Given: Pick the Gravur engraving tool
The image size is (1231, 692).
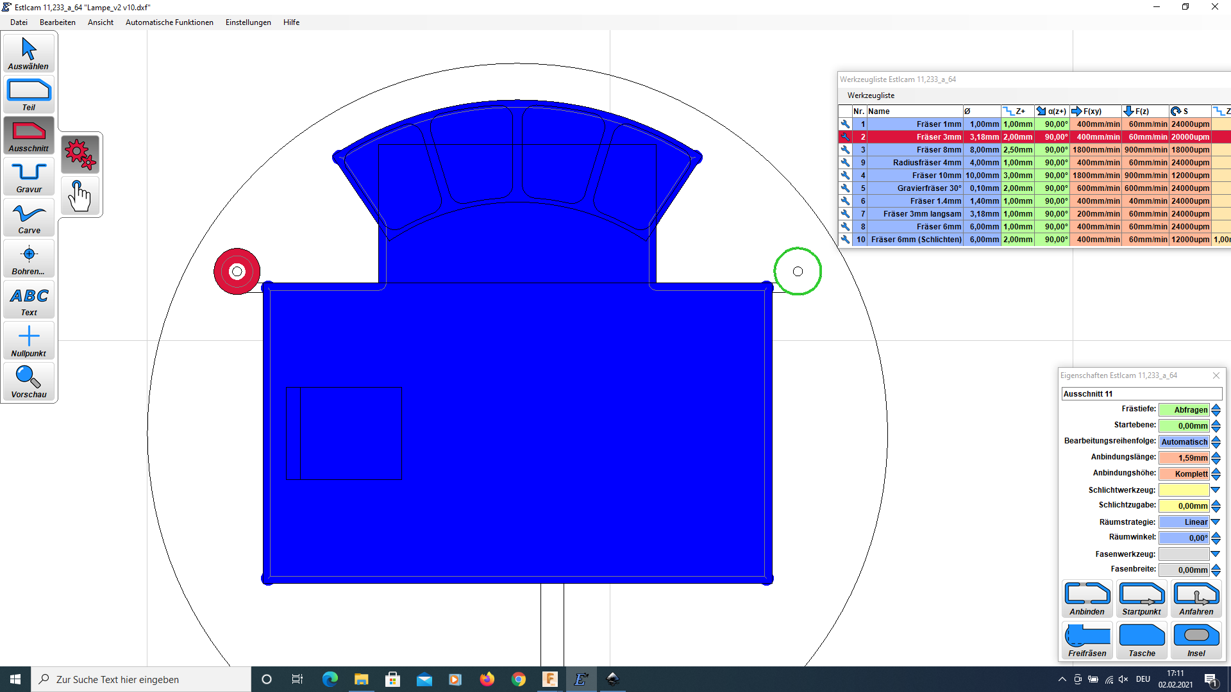Looking at the screenshot, I should (x=29, y=177).
